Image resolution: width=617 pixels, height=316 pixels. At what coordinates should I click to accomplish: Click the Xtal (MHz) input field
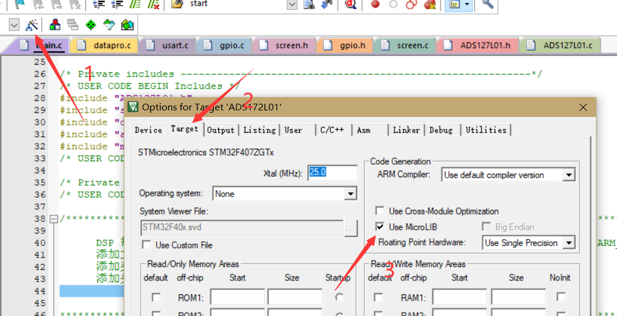point(333,172)
